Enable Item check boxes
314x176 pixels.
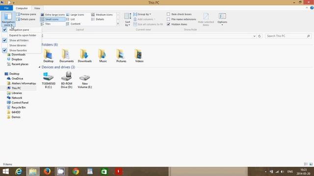[168, 14]
